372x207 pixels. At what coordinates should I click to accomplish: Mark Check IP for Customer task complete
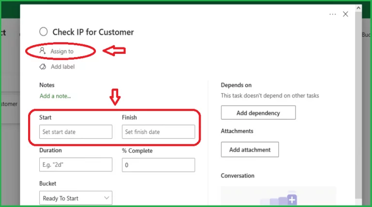click(44, 32)
